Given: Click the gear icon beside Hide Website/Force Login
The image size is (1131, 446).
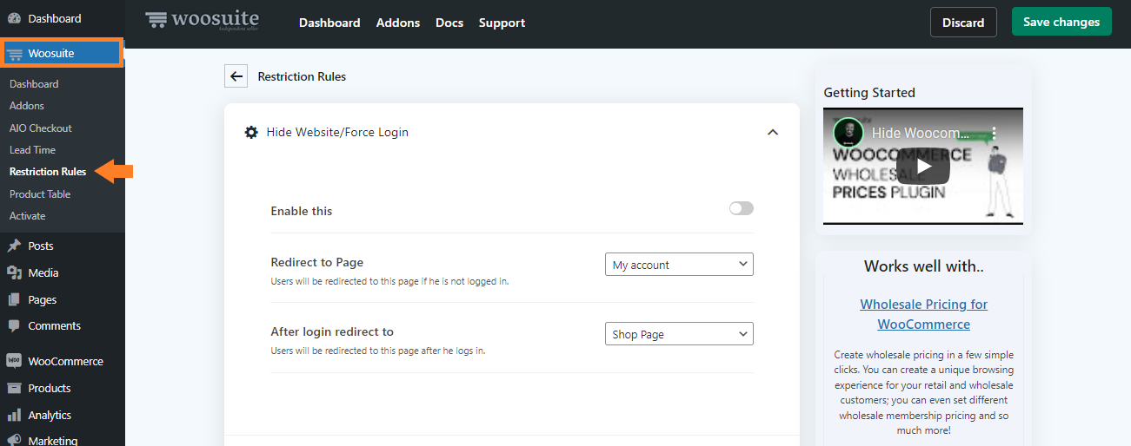Looking at the screenshot, I should 251,133.
